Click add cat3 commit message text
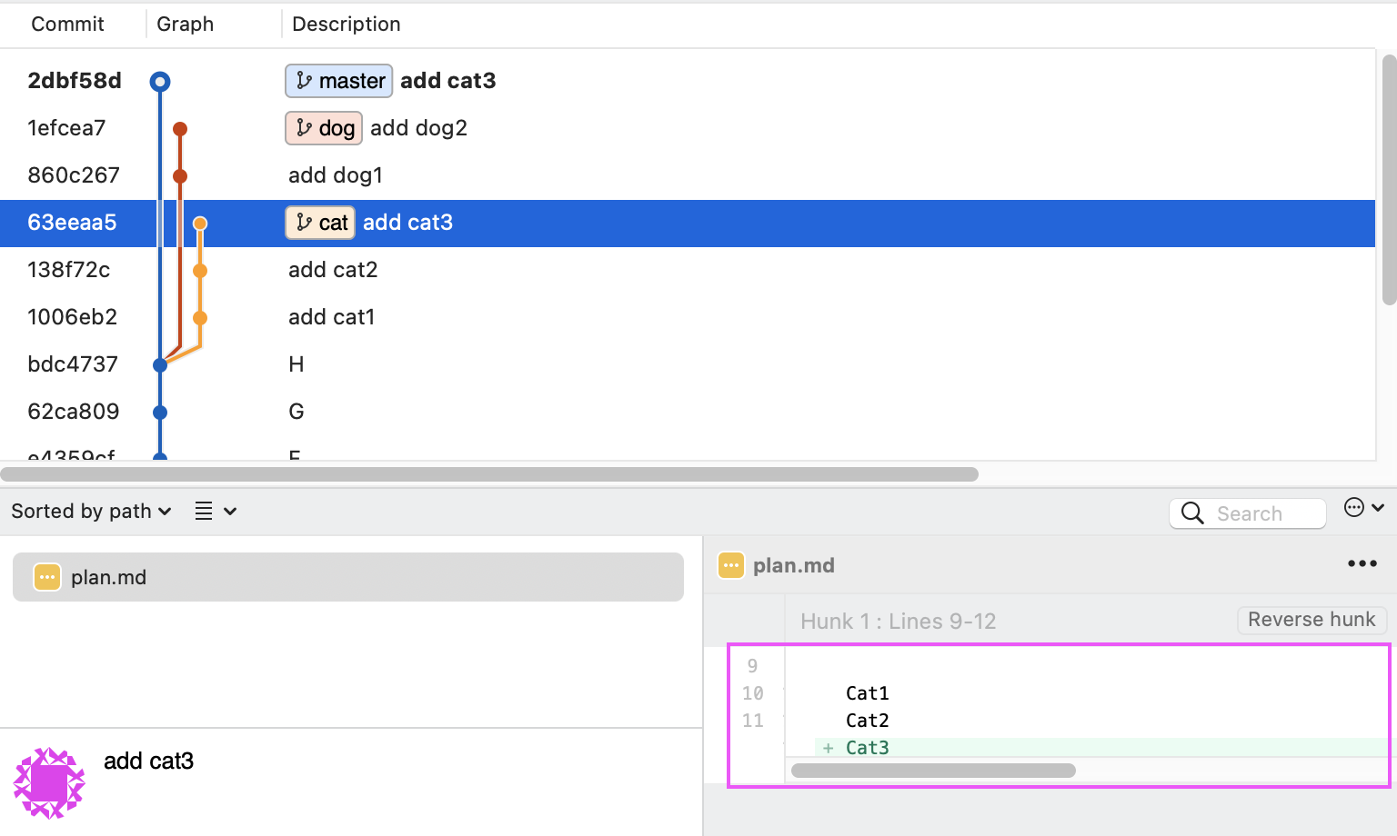 point(148,761)
